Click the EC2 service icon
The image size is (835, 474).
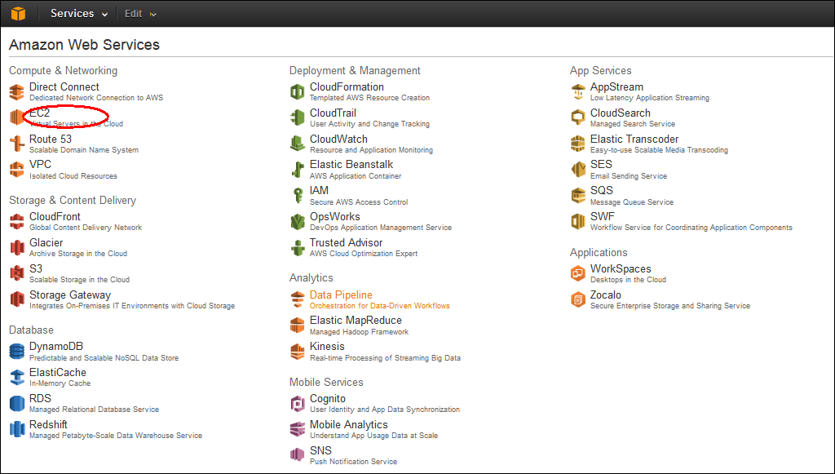(x=17, y=117)
